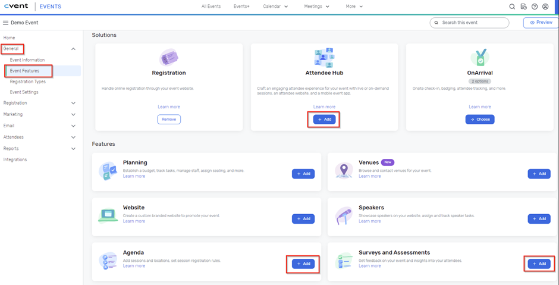559x285 pixels.
Task: Open the More dropdown menu
Action: tap(354, 7)
